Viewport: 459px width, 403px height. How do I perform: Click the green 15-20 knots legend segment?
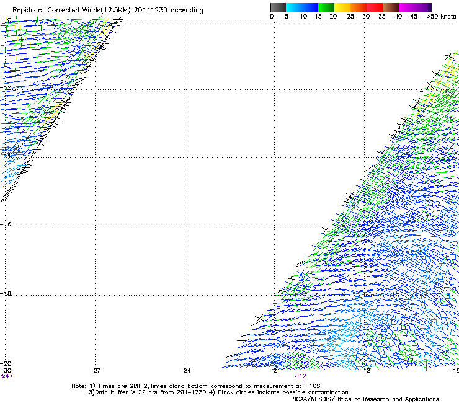pyautogui.click(x=326, y=7)
